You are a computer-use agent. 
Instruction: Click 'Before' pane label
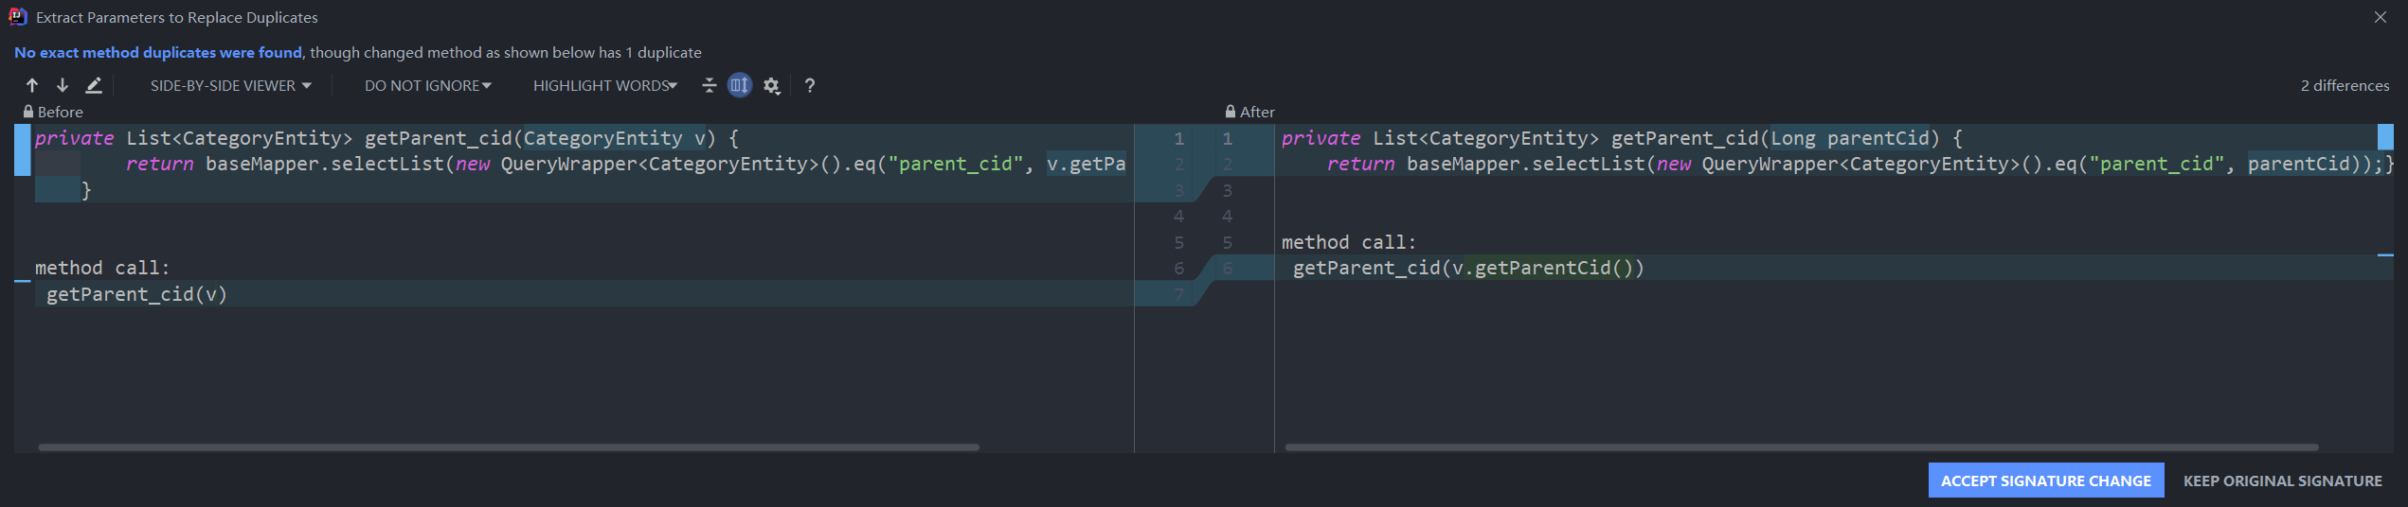pos(61,112)
